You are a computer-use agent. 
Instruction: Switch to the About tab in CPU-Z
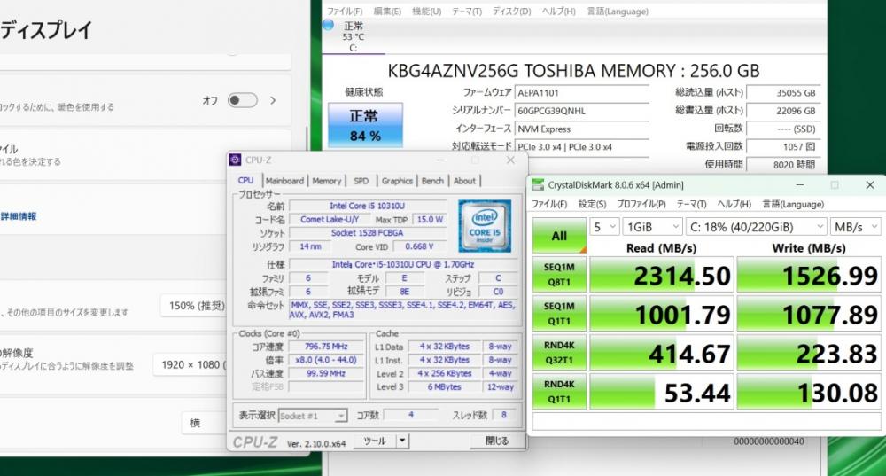[464, 181]
